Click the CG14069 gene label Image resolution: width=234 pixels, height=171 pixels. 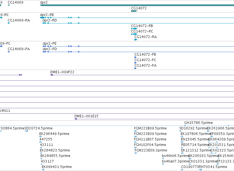(x=15, y=2)
